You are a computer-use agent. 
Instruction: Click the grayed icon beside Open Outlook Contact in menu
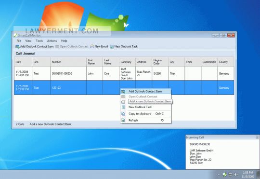123,96
